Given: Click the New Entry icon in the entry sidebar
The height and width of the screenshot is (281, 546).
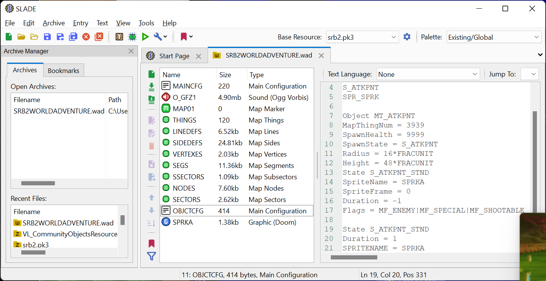Looking at the screenshot, I should click(152, 74).
